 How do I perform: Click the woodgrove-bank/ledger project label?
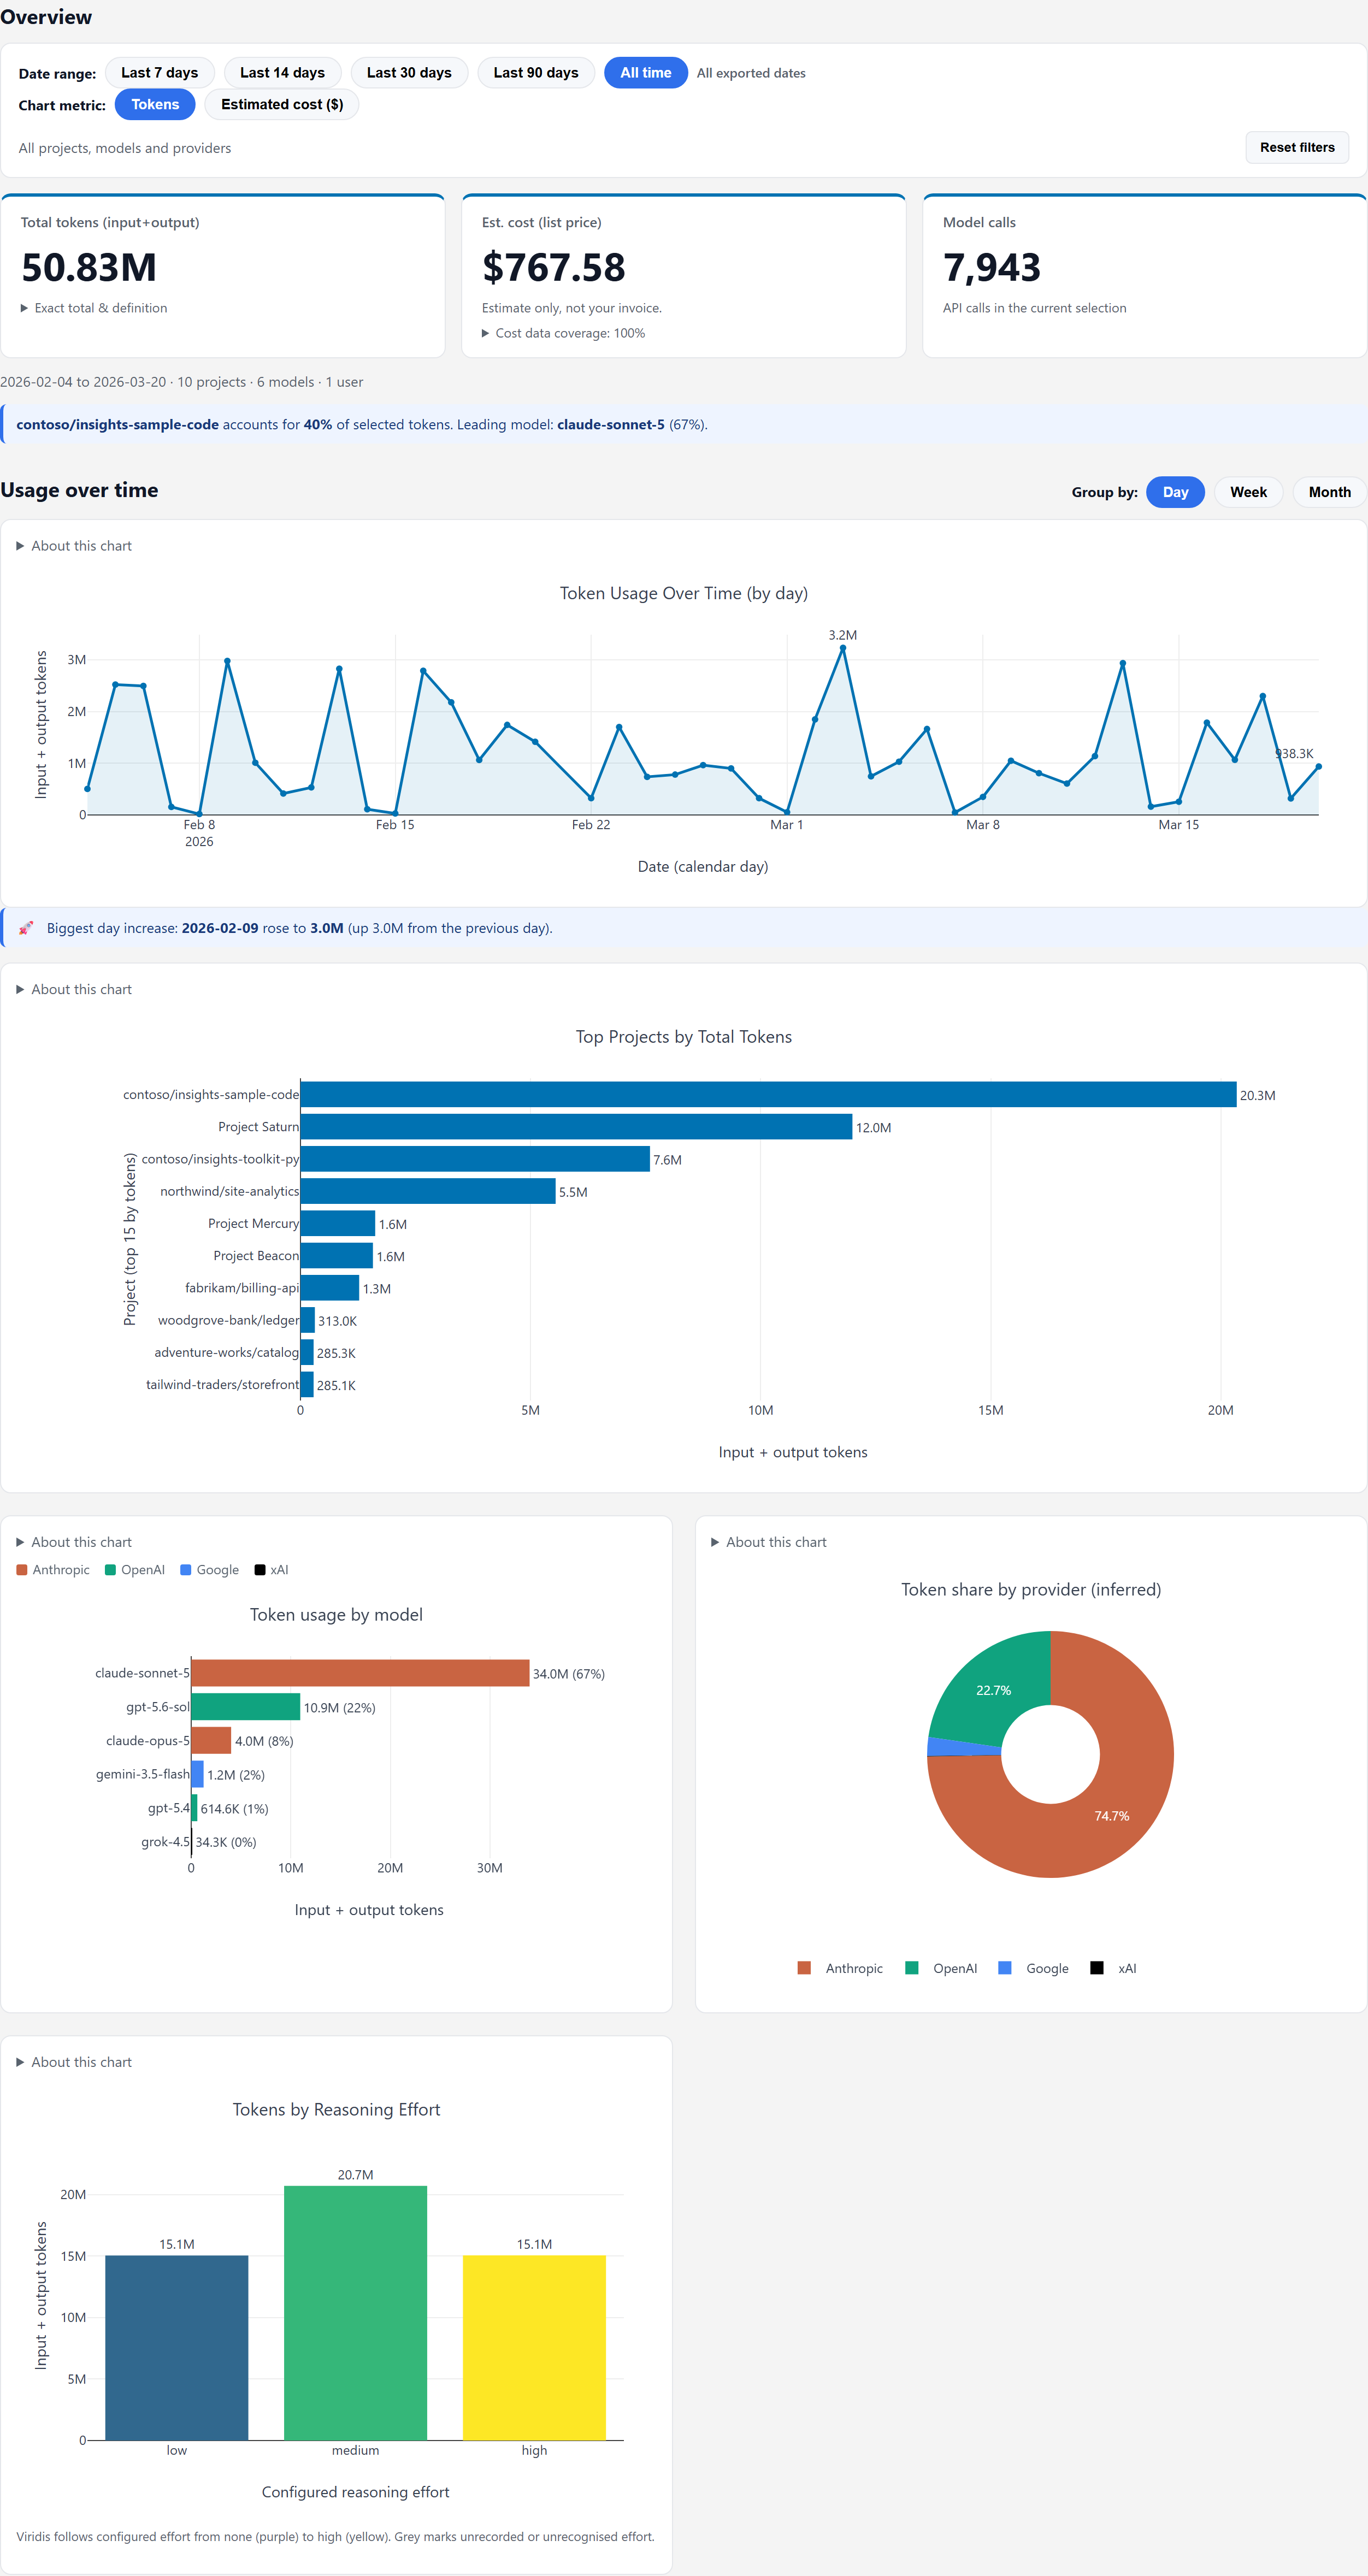228,1320
